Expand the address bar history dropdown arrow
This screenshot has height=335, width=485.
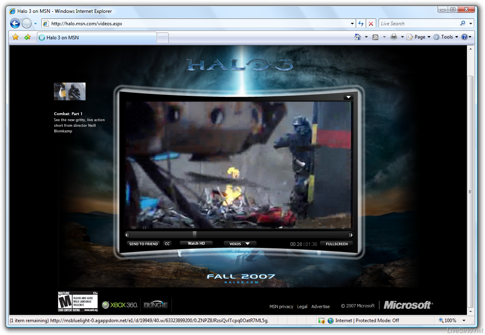352,24
